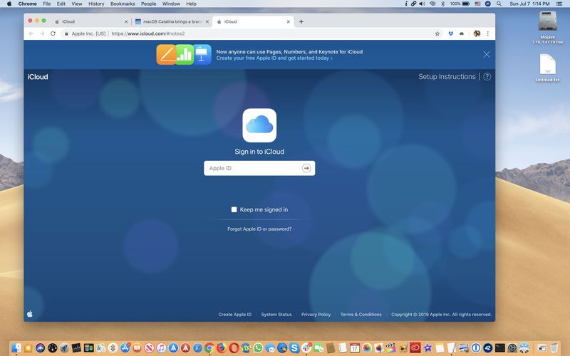Open iTunes from the Dock
The image size is (570, 356).
[x=161, y=348]
